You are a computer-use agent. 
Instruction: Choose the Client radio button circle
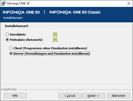click(11, 48)
